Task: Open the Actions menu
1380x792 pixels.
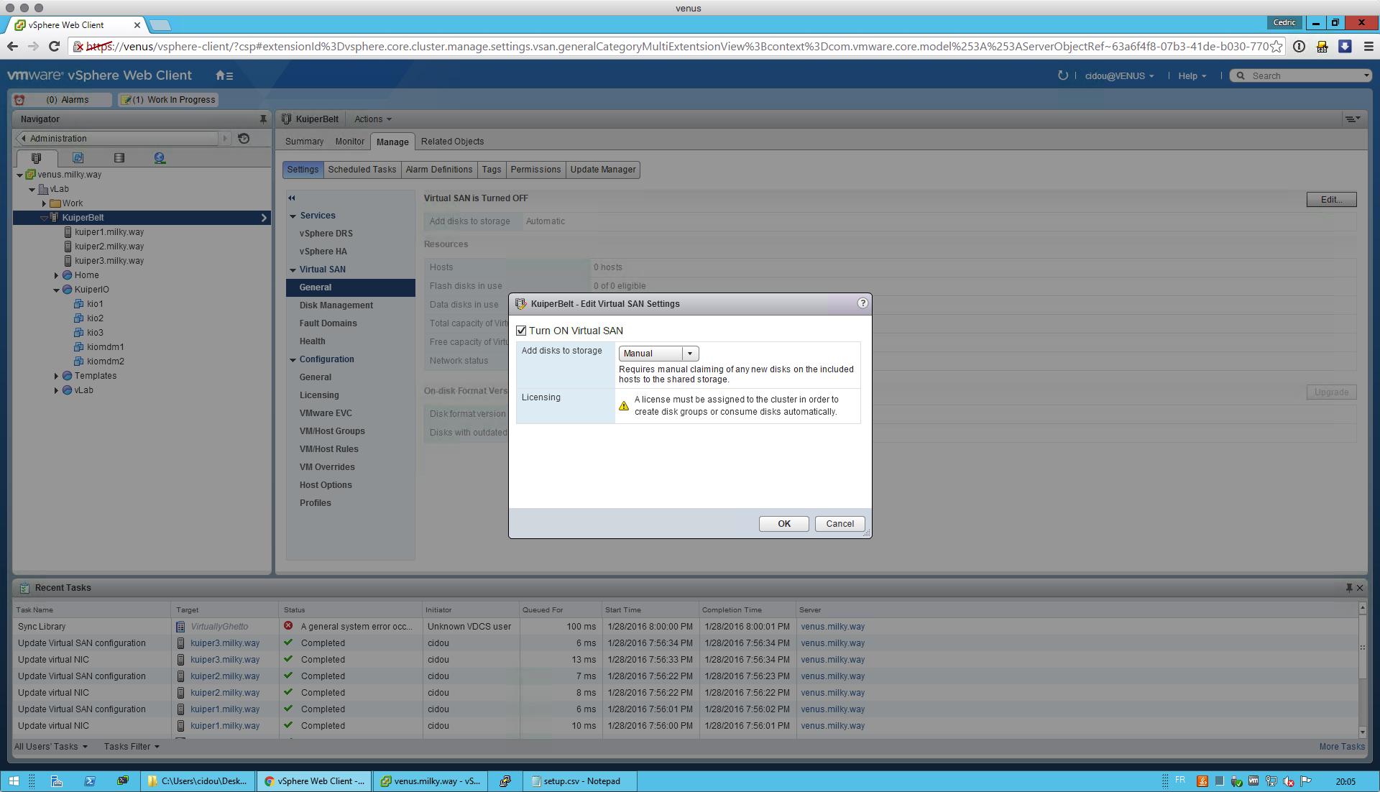Action: pos(372,119)
